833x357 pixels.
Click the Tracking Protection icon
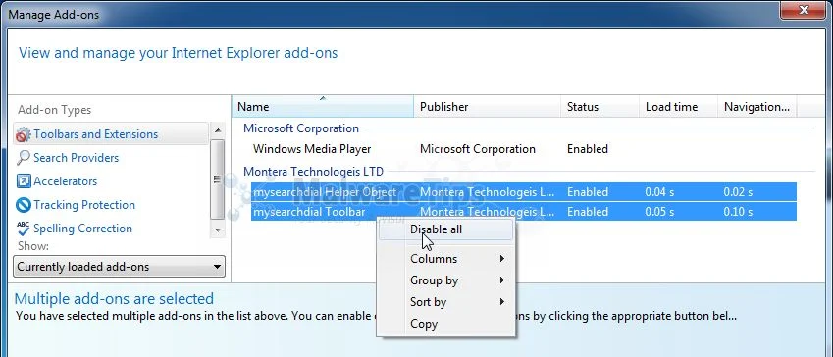(24, 205)
